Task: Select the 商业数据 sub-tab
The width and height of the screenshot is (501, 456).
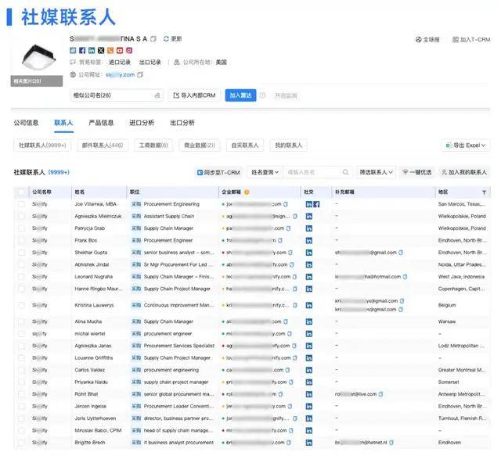Action: (200, 145)
